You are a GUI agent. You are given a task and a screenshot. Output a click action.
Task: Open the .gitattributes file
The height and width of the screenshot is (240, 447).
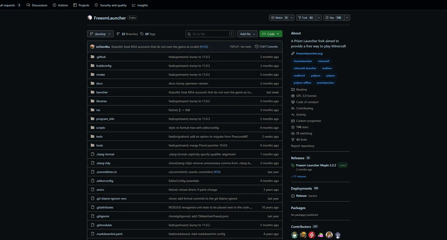[105, 208]
